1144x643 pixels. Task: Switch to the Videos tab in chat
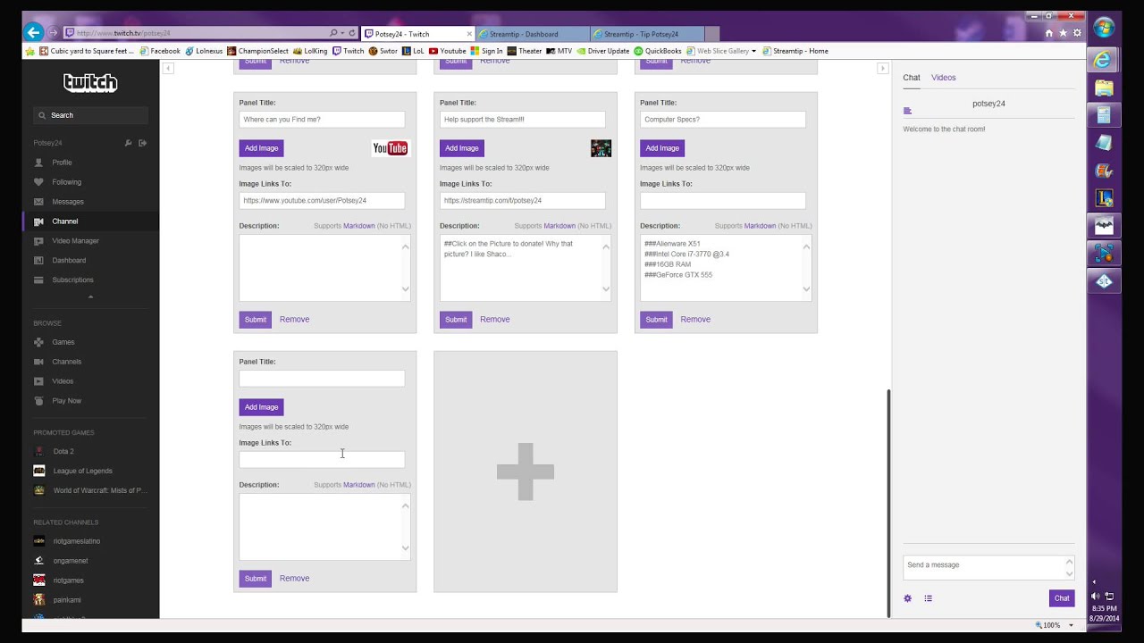(943, 78)
